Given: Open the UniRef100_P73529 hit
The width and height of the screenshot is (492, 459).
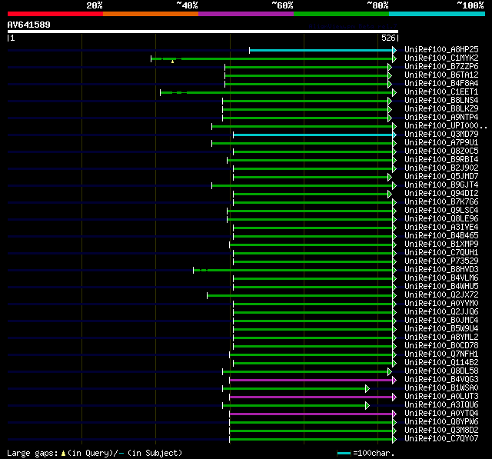Looking at the screenshot, I should 440,261.
